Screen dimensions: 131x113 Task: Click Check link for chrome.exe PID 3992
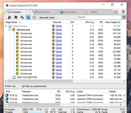click(59, 74)
